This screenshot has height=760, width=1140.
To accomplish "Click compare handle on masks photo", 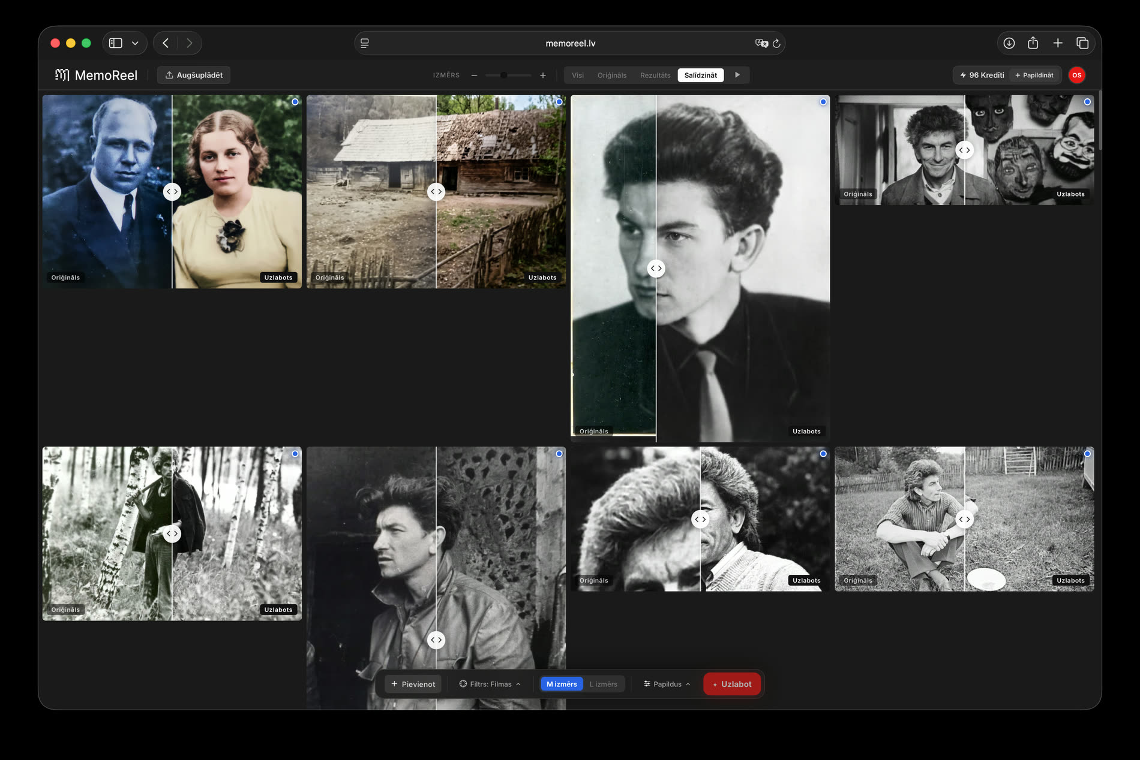I will [964, 150].
